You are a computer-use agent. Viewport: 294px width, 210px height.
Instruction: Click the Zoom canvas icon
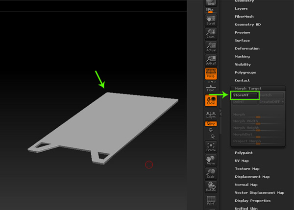211,34
